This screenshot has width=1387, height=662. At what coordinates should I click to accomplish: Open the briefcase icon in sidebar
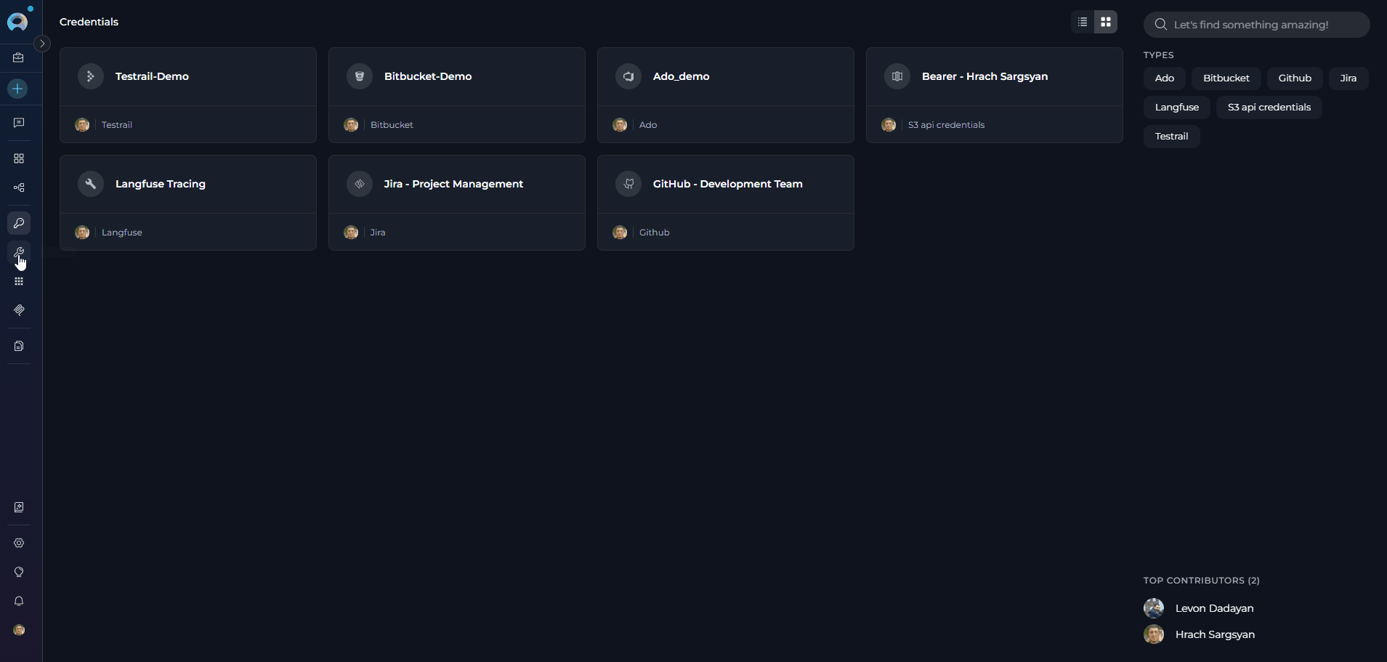click(x=19, y=57)
